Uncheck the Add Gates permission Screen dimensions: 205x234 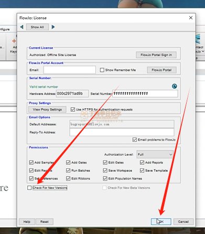(68, 163)
